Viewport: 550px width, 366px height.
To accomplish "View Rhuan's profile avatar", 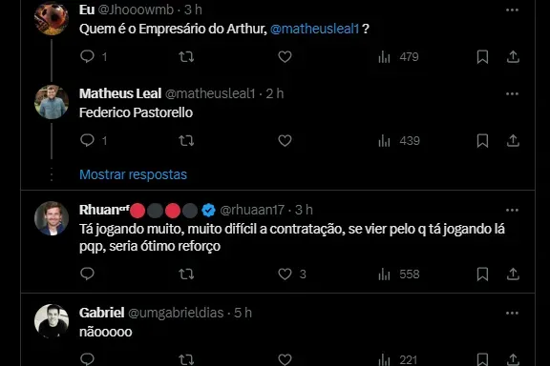I will click(x=52, y=218).
